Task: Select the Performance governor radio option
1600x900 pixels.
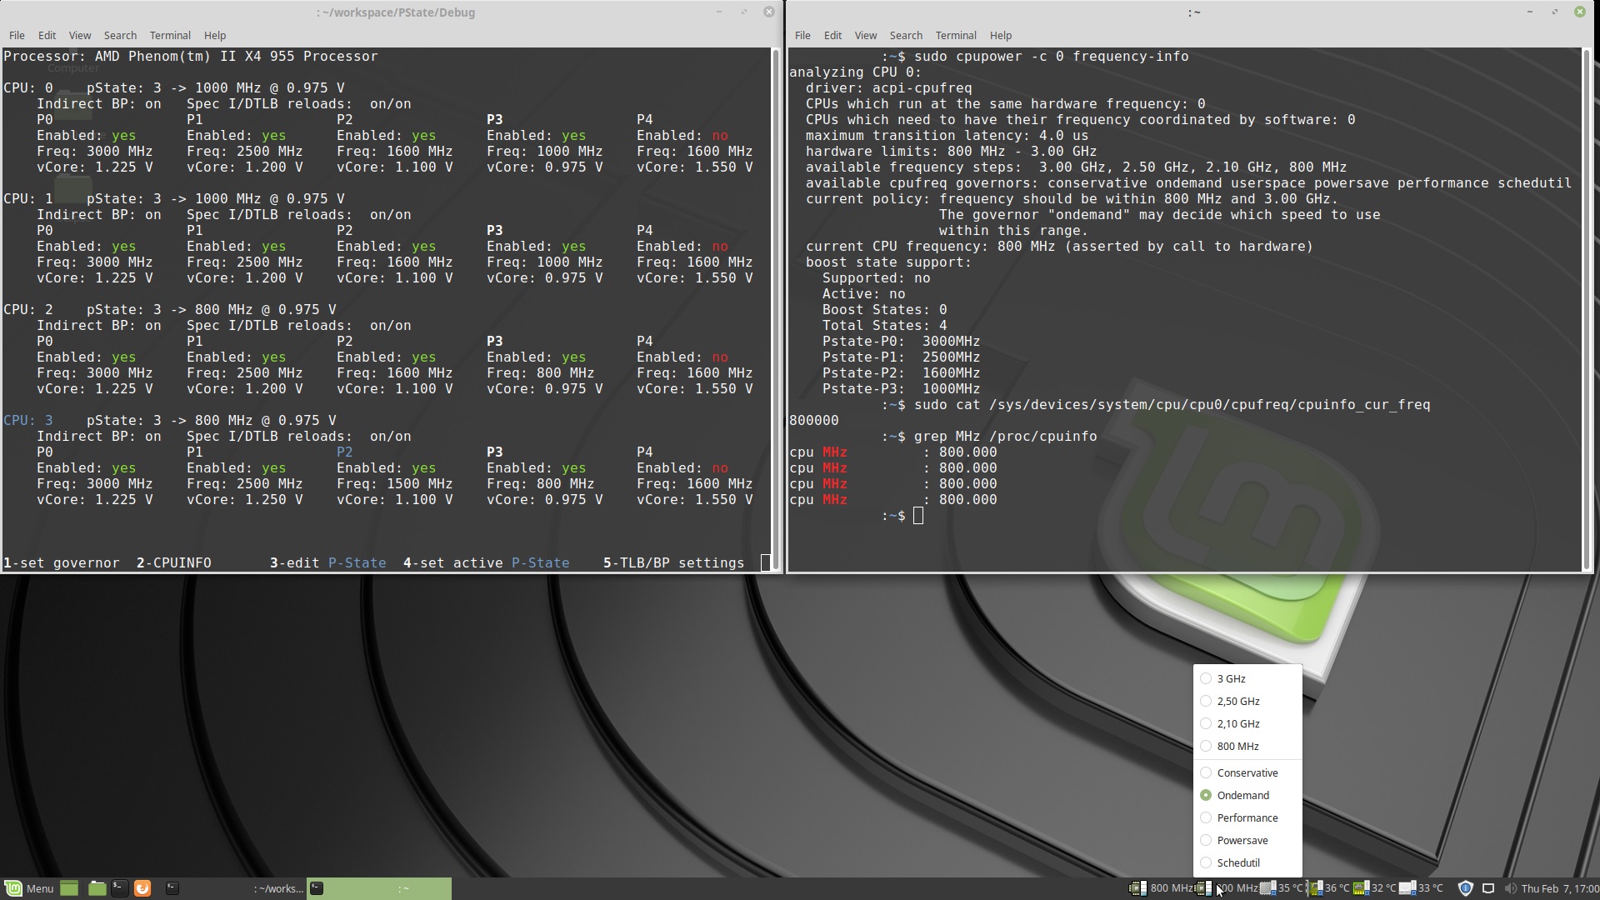Action: pyautogui.click(x=1247, y=818)
